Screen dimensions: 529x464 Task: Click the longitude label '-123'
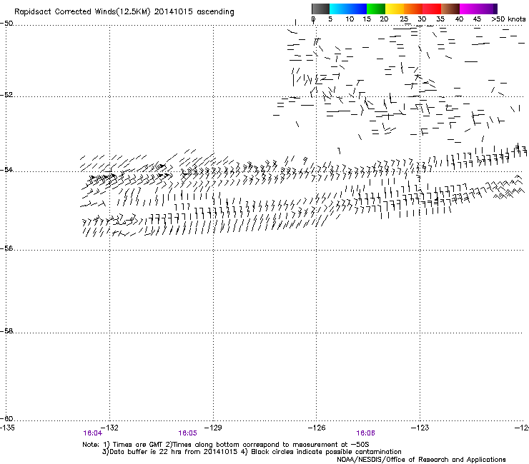[x=420, y=428]
